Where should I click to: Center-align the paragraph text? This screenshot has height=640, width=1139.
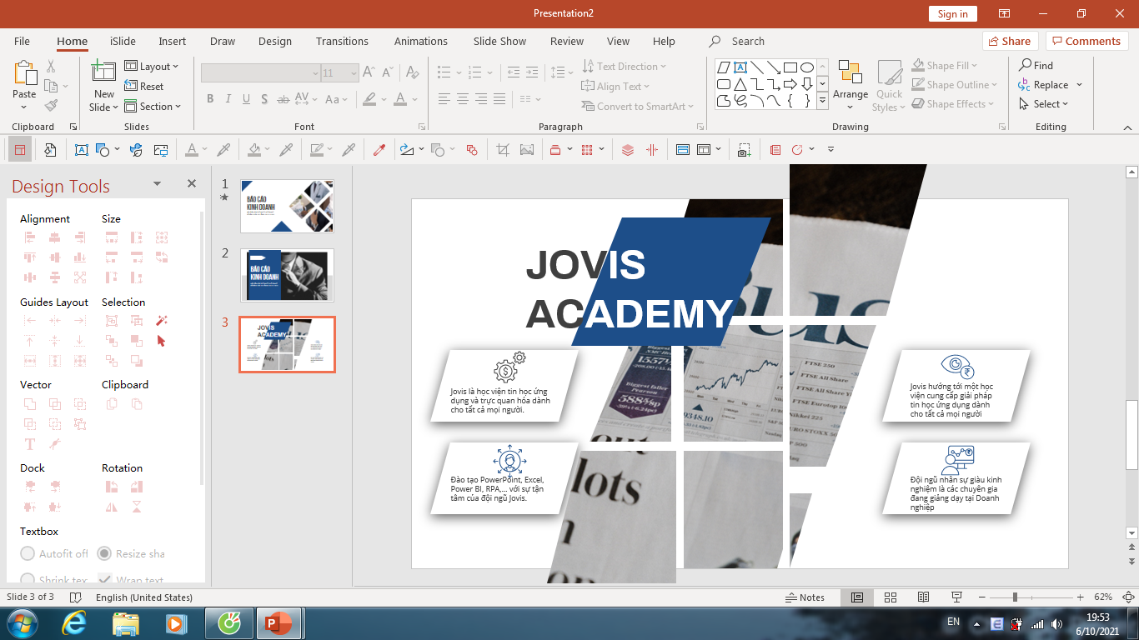click(463, 99)
